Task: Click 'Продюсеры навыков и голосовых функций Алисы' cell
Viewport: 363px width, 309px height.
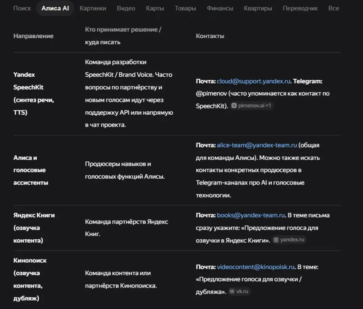Action: point(125,170)
